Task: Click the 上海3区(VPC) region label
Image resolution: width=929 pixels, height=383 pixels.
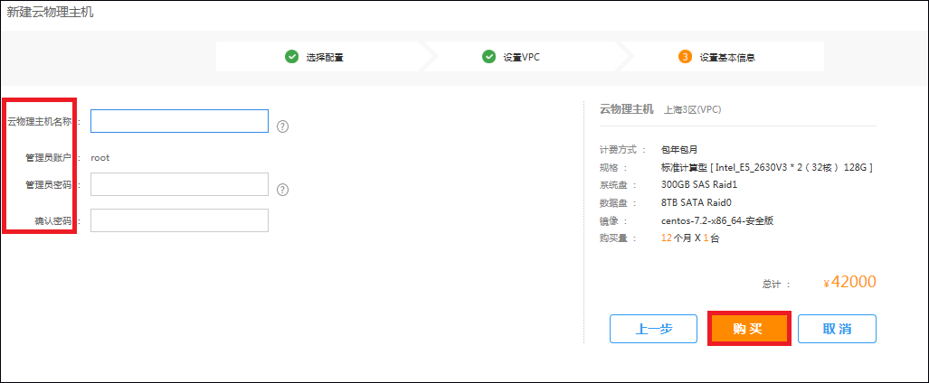Action: tap(692, 109)
